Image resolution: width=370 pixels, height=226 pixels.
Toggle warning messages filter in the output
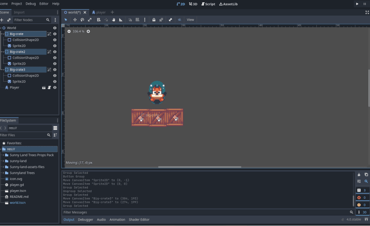[x=362, y=205]
